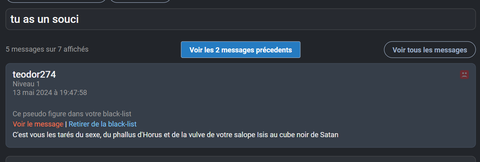Click the empty area inside teodor274's message card
This screenshot has height=162, width=480.
[277, 99]
